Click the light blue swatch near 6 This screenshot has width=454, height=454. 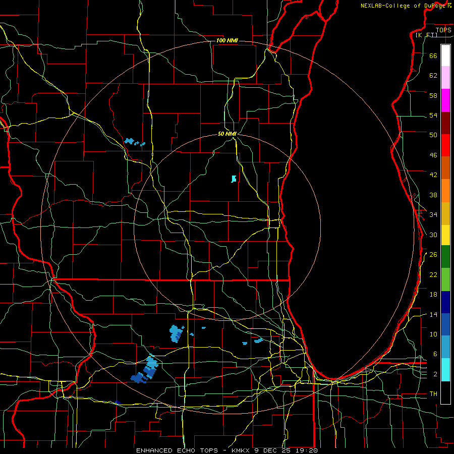coord(445,347)
